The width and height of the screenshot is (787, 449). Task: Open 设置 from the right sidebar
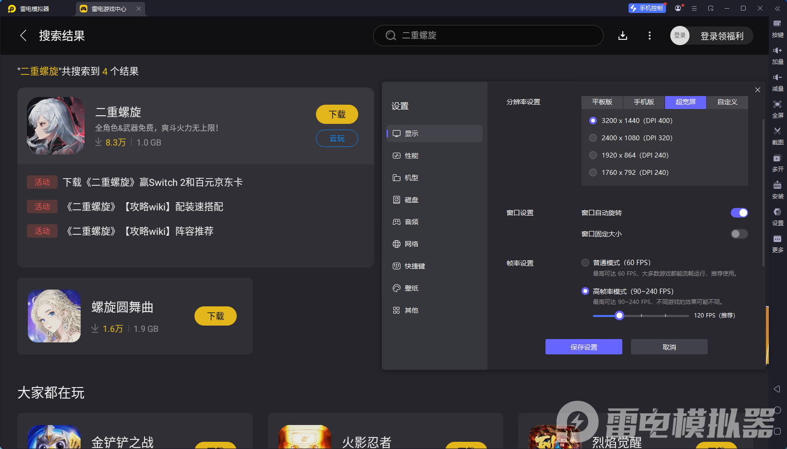coord(777,216)
